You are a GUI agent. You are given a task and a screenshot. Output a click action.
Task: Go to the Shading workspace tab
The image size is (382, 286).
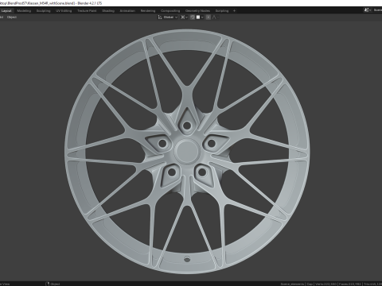click(108, 11)
